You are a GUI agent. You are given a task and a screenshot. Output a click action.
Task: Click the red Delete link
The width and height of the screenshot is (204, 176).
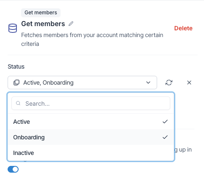[x=183, y=28]
